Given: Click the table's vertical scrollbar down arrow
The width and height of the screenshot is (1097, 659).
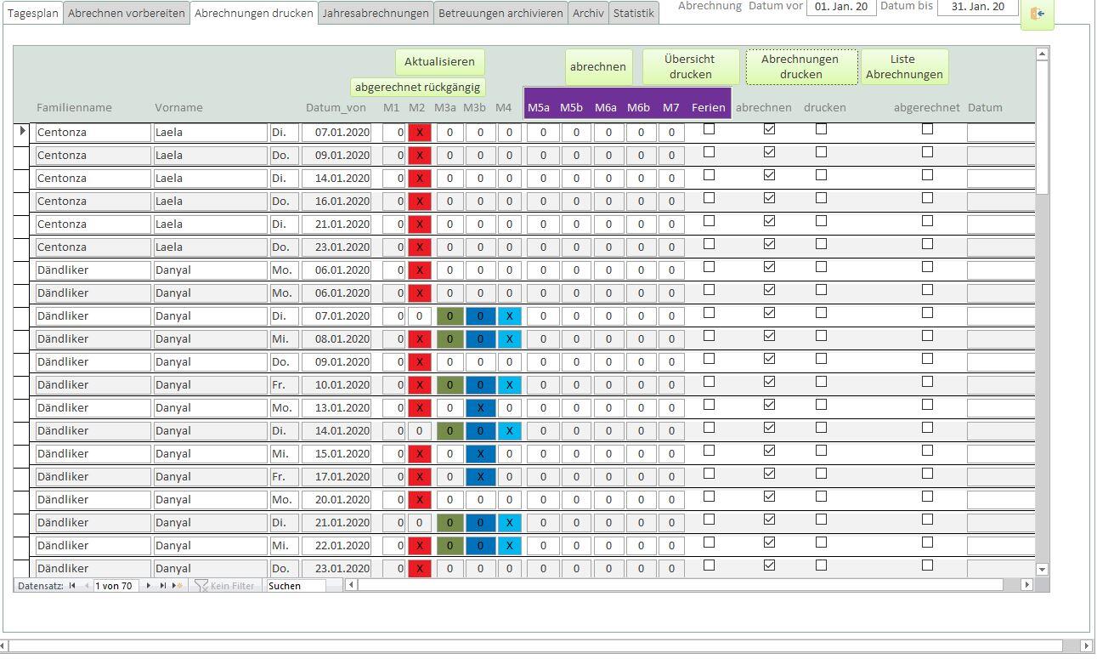Looking at the screenshot, I should [x=1043, y=569].
